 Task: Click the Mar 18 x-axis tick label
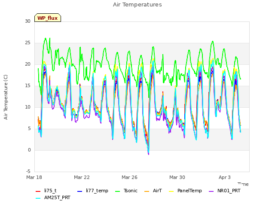tap(34, 177)
